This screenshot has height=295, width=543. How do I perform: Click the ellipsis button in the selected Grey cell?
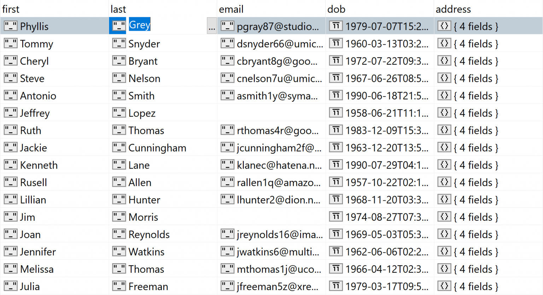212,26
